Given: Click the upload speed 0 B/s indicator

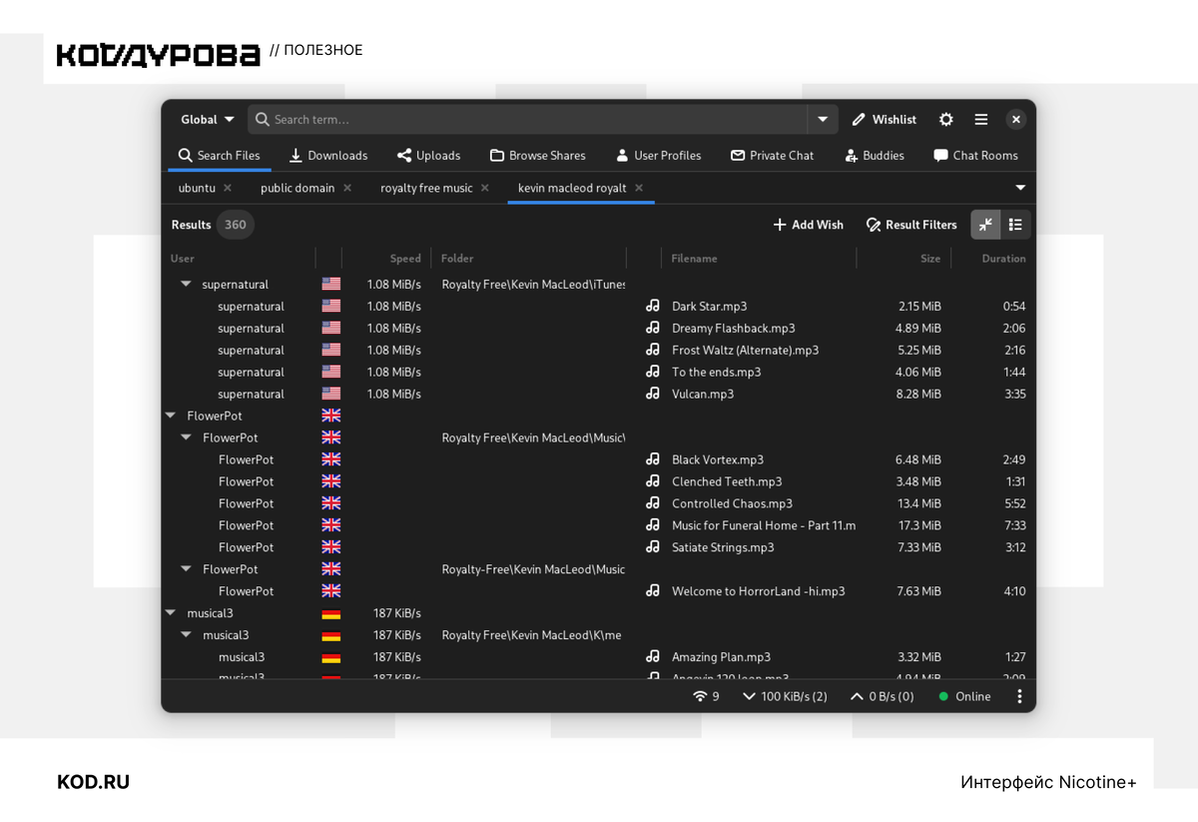Looking at the screenshot, I should point(883,697).
